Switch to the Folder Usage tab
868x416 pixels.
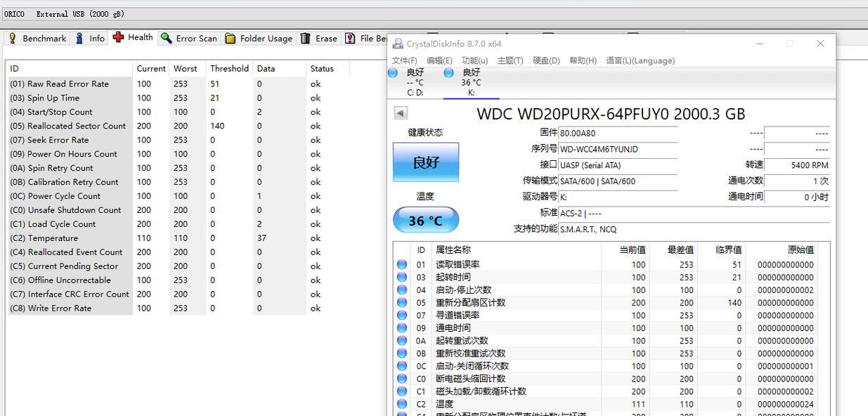coord(258,38)
